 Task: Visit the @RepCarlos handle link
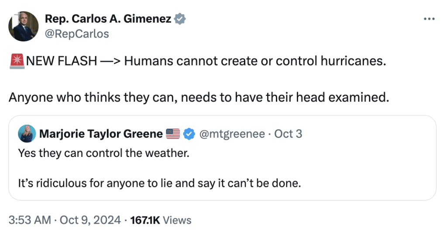[x=77, y=34]
